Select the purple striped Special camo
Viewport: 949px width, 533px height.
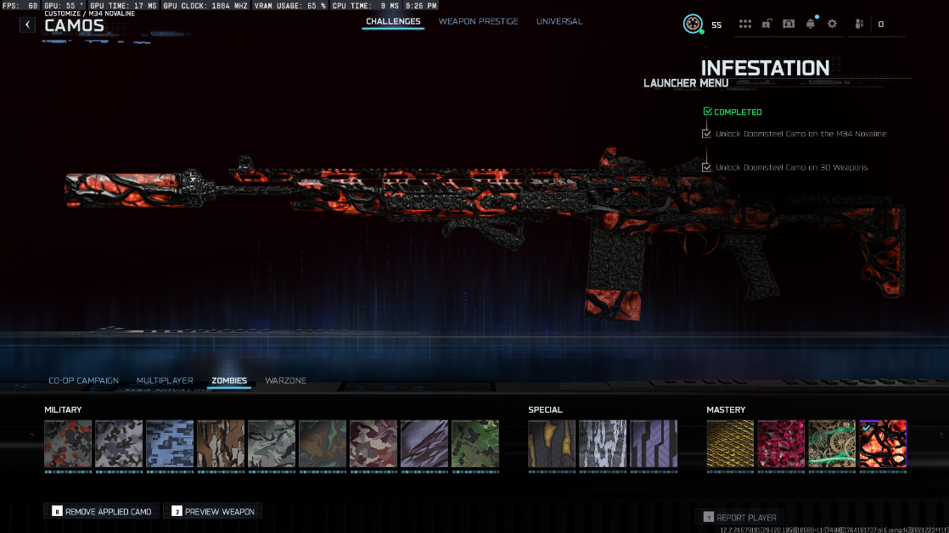(x=653, y=444)
